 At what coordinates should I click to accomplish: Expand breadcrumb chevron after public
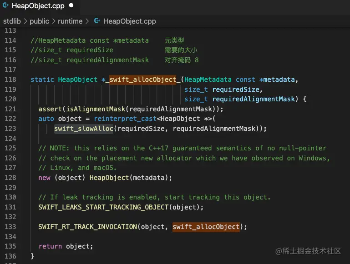(x=54, y=21)
